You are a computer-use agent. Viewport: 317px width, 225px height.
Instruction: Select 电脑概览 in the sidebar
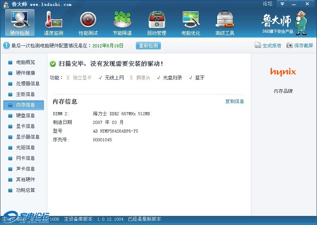click(25, 62)
